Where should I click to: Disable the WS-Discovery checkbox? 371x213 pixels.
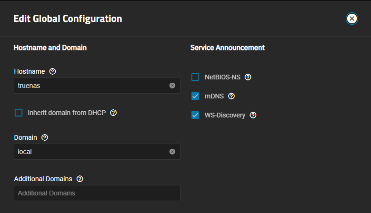(x=195, y=115)
